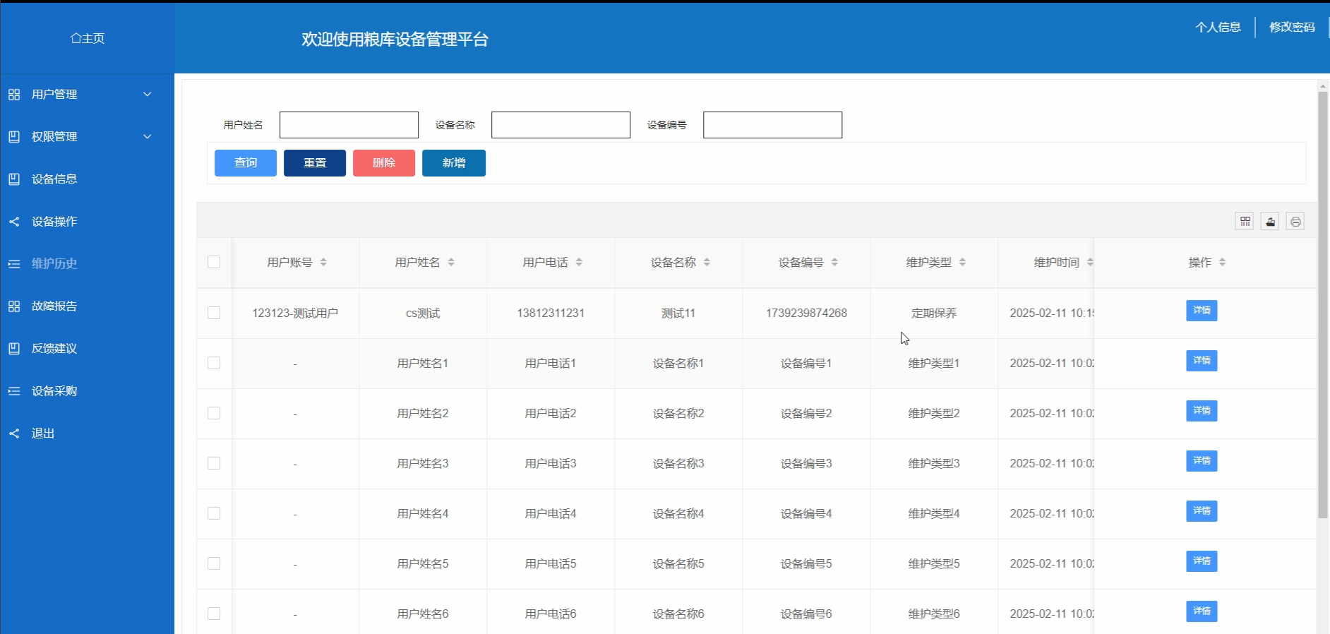Open 详情 for 用户姓名1 row
This screenshot has width=1330, height=634.
[x=1202, y=361]
